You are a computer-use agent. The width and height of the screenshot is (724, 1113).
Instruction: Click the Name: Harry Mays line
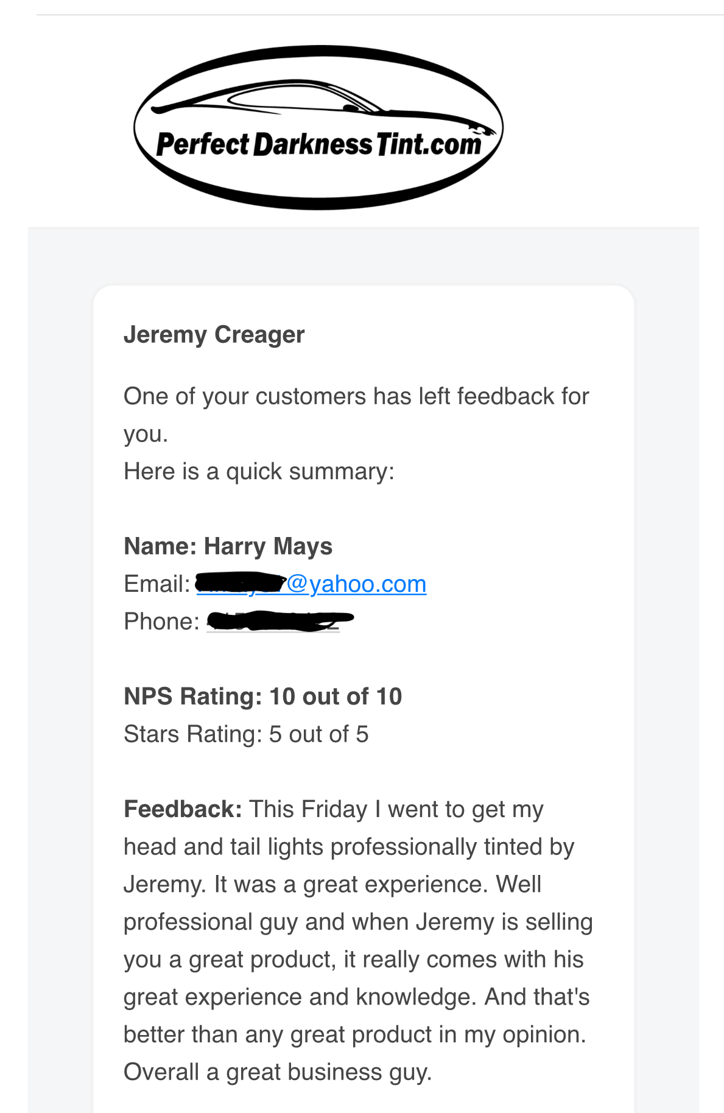coord(228,546)
